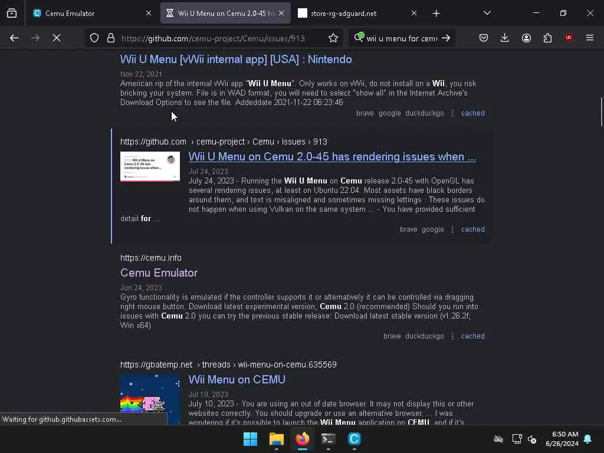Open the Firefox account menu
The width and height of the screenshot is (604, 453).
pos(526,38)
